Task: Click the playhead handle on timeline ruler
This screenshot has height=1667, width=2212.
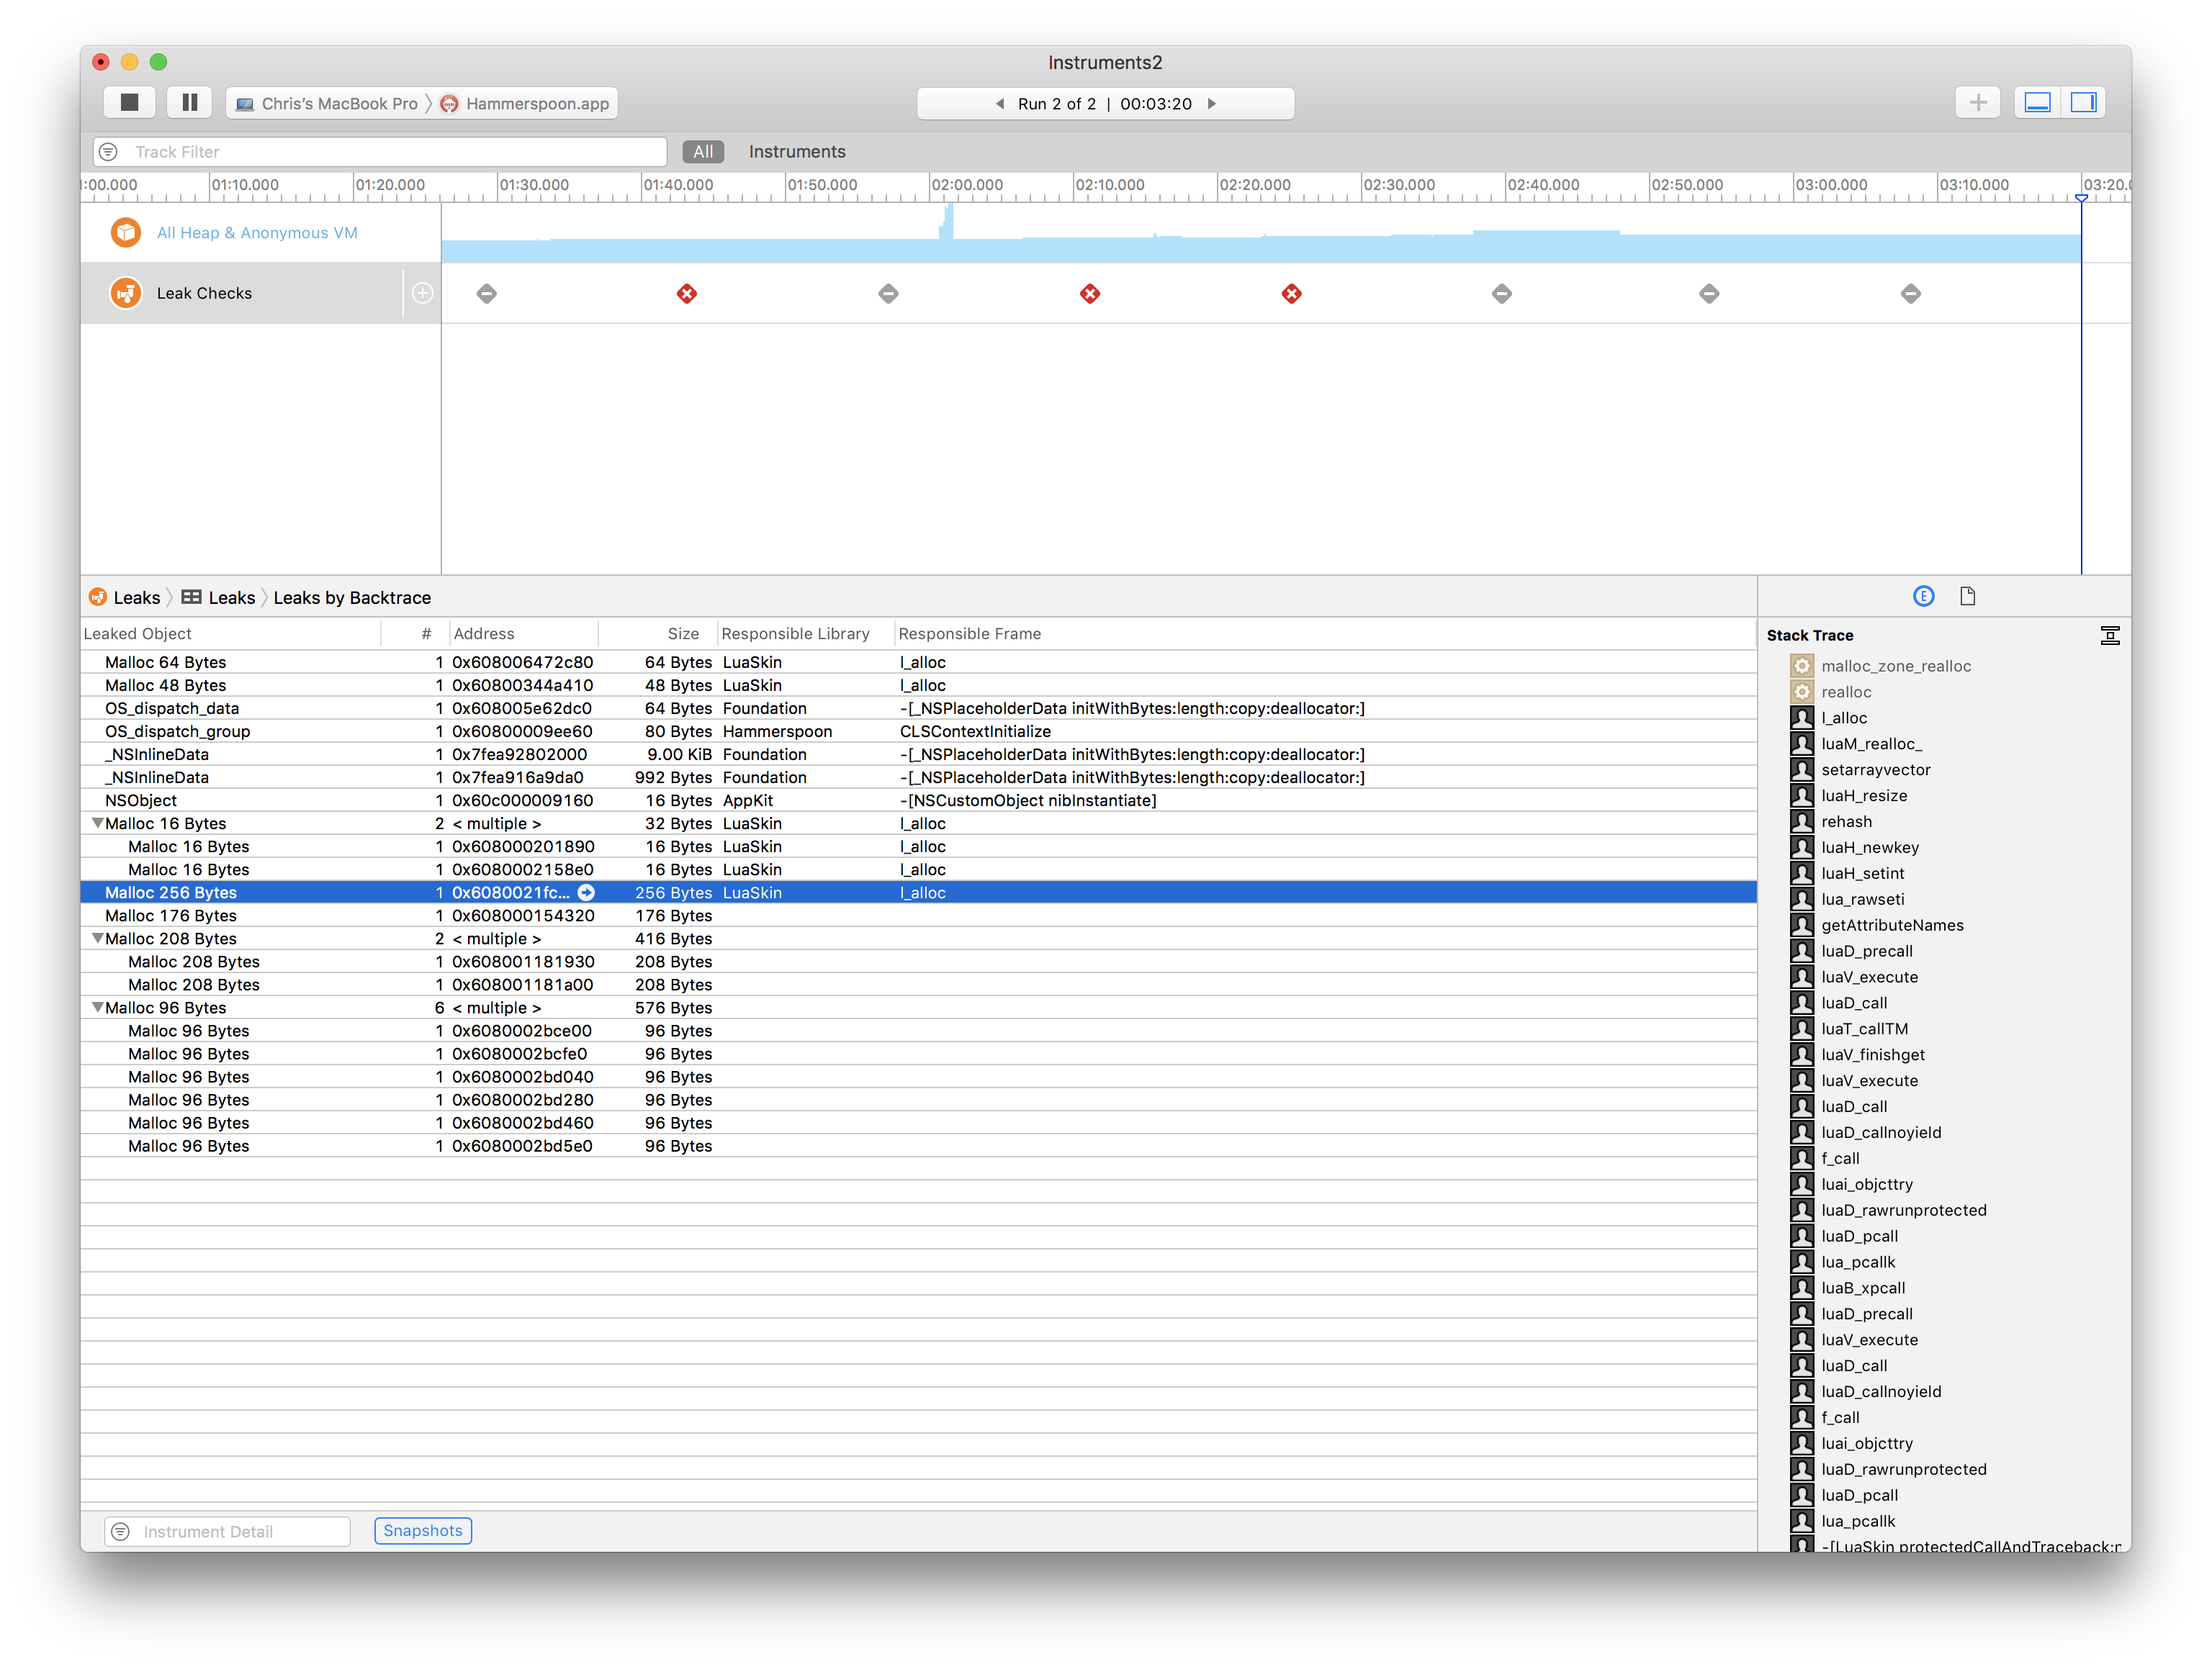Action: 2081,199
